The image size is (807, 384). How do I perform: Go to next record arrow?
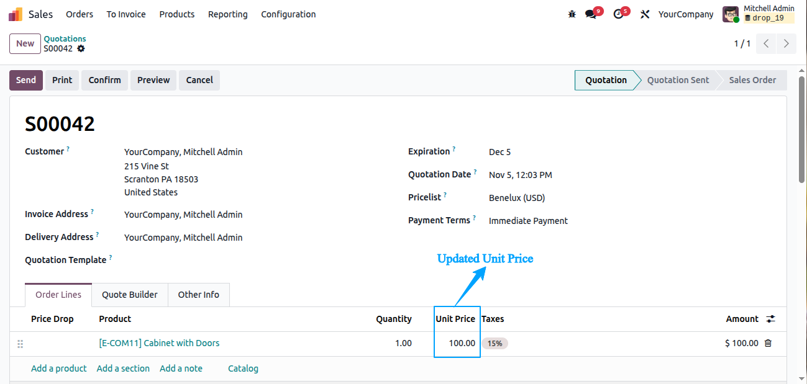(x=786, y=43)
